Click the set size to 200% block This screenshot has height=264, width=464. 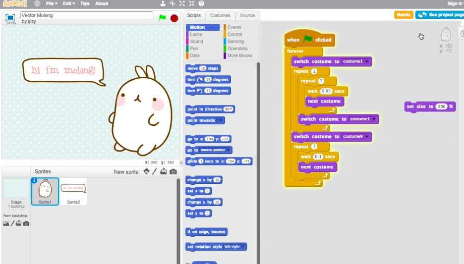[x=430, y=106]
